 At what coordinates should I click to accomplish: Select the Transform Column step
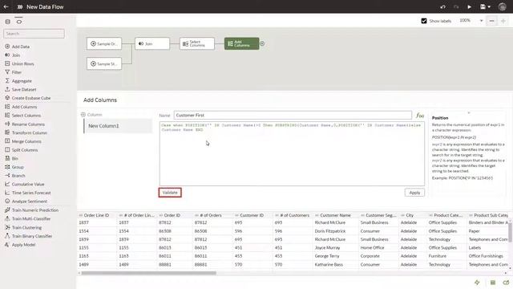pyautogui.click(x=26, y=132)
